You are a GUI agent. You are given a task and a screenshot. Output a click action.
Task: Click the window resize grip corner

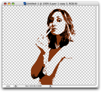[97, 86]
